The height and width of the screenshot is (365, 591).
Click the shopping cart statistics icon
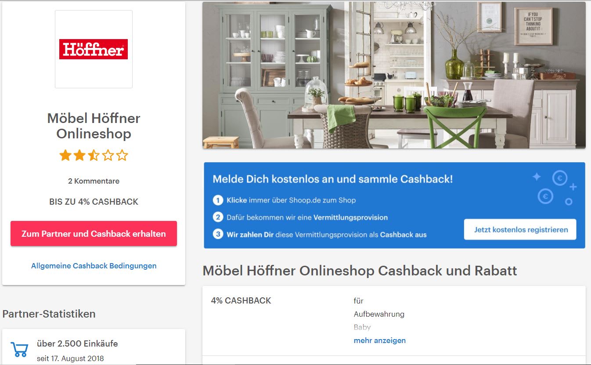(19, 350)
